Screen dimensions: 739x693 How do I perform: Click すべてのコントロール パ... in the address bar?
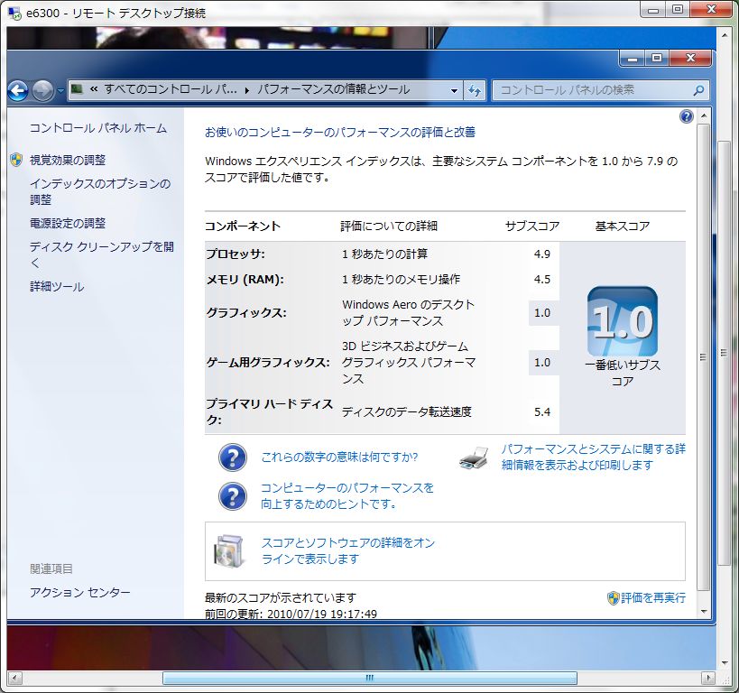point(171,89)
